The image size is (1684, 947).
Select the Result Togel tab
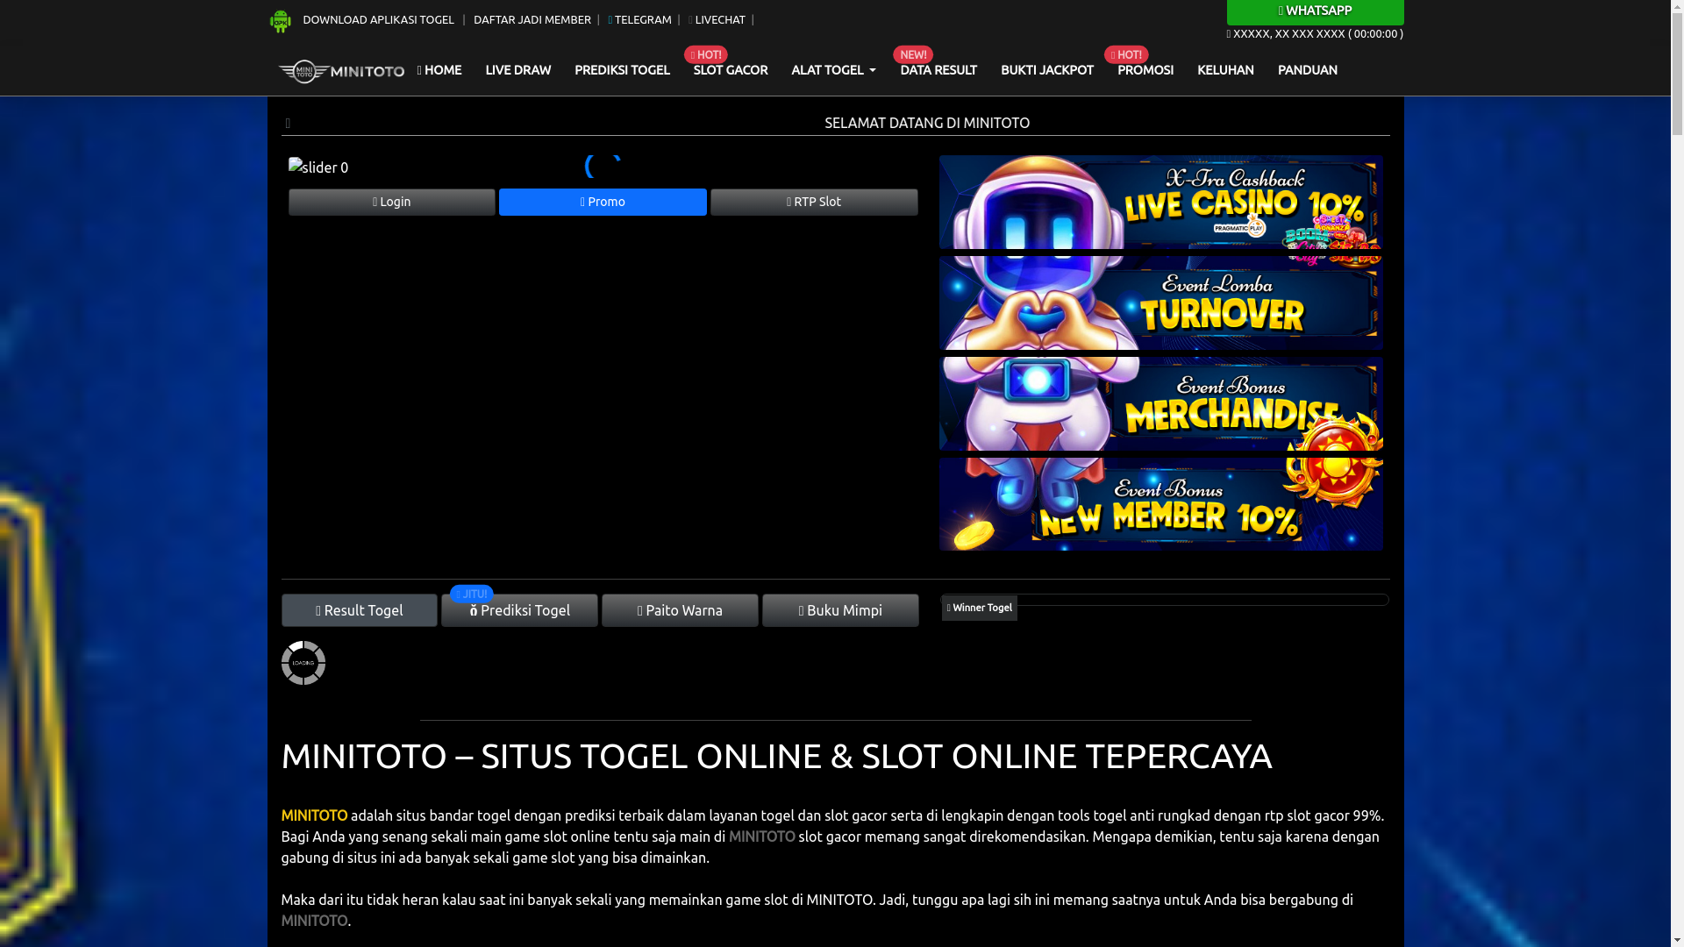tap(360, 610)
